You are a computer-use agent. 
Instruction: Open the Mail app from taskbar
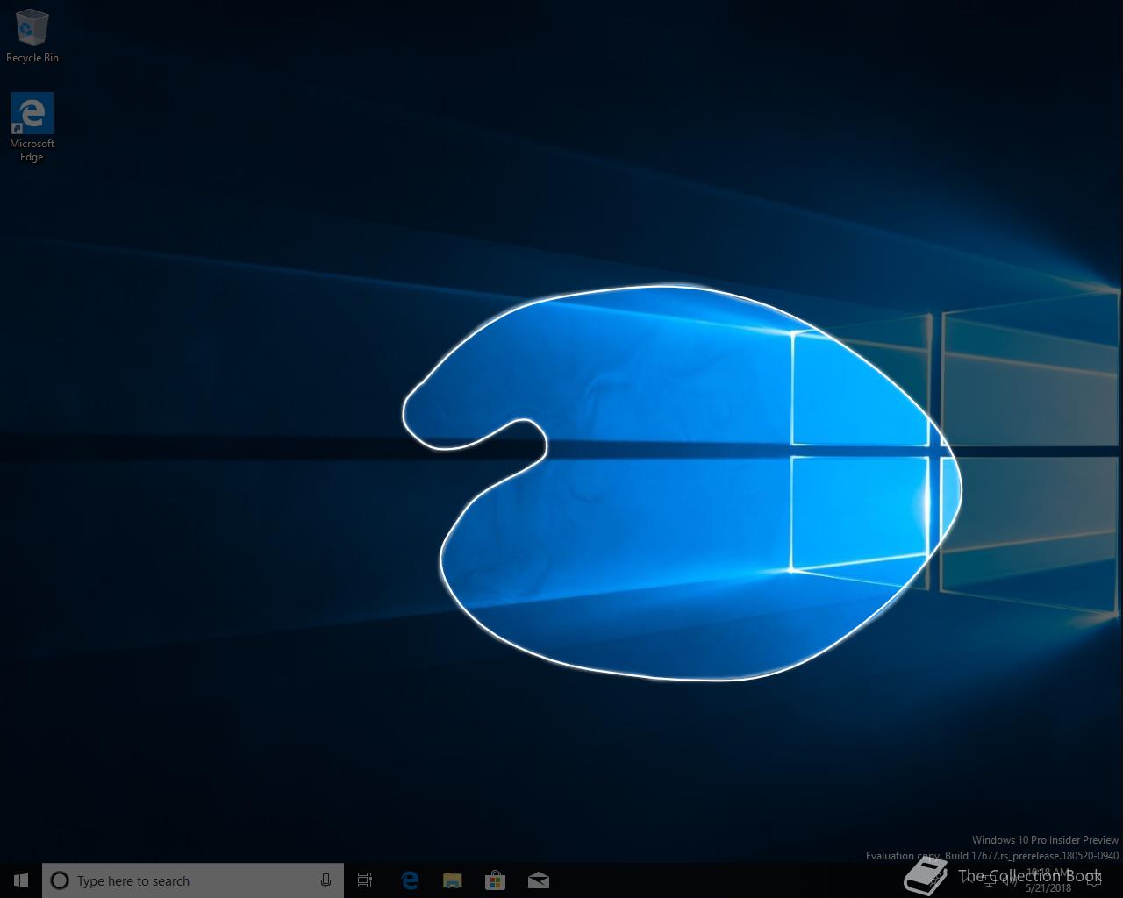[x=539, y=880]
